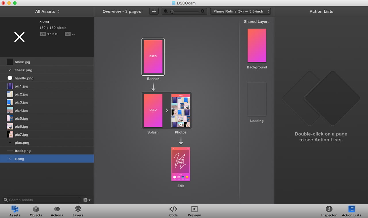Select handle.png in the asset list
Viewport: 368px width, 218px height.
(x=24, y=78)
